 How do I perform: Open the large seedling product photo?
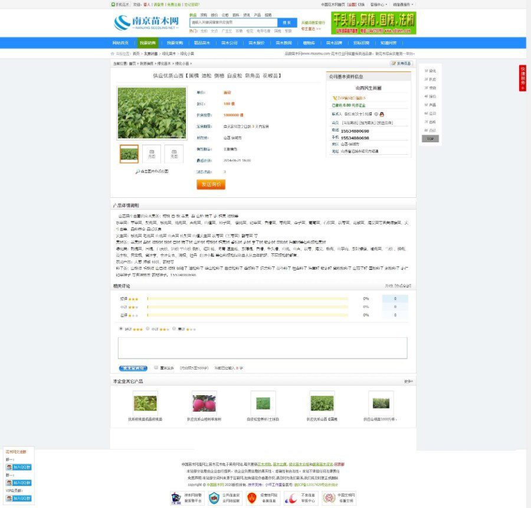click(152, 113)
